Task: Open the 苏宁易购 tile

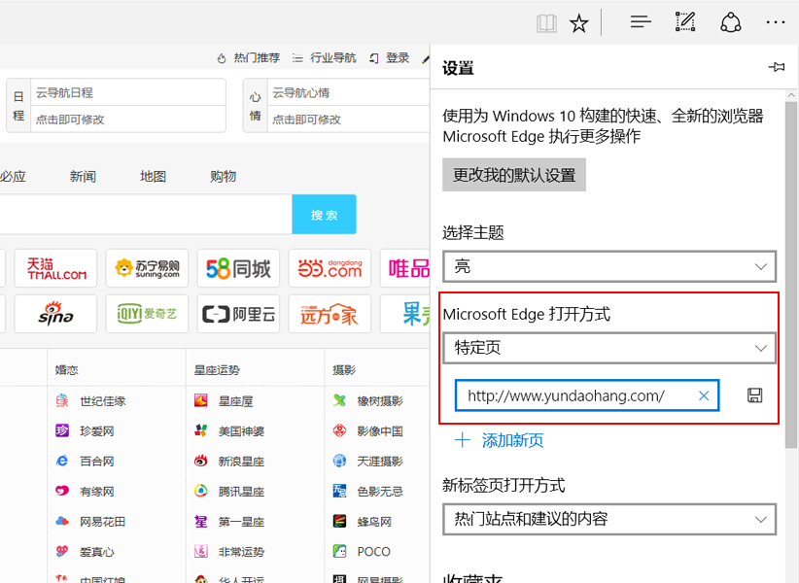Action: click(x=147, y=268)
